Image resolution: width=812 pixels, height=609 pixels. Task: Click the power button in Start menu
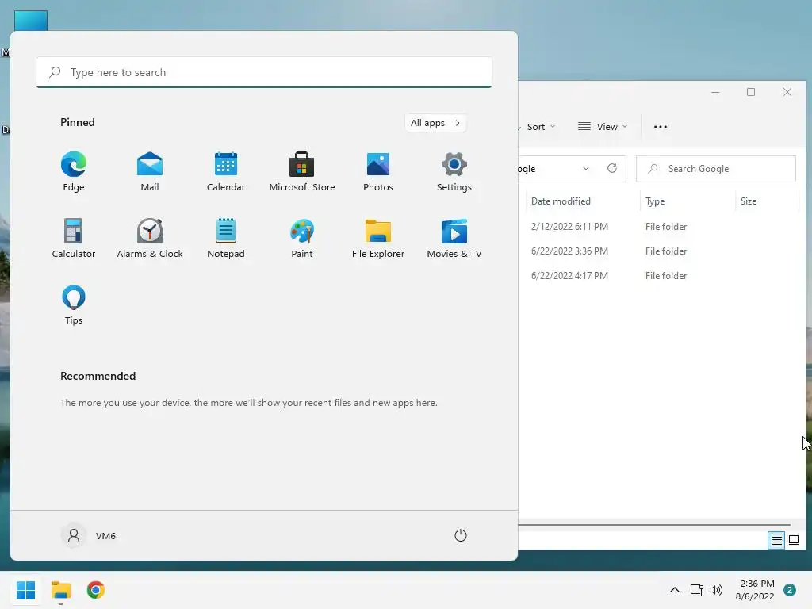point(461,535)
